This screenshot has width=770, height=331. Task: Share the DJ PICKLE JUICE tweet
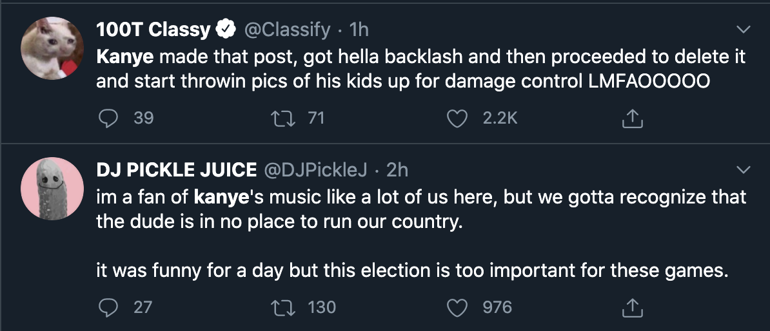pos(633,308)
